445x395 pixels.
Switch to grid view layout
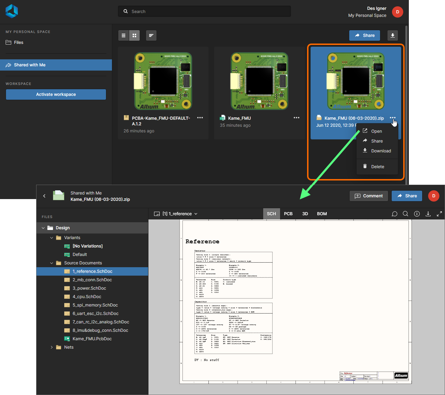point(134,35)
